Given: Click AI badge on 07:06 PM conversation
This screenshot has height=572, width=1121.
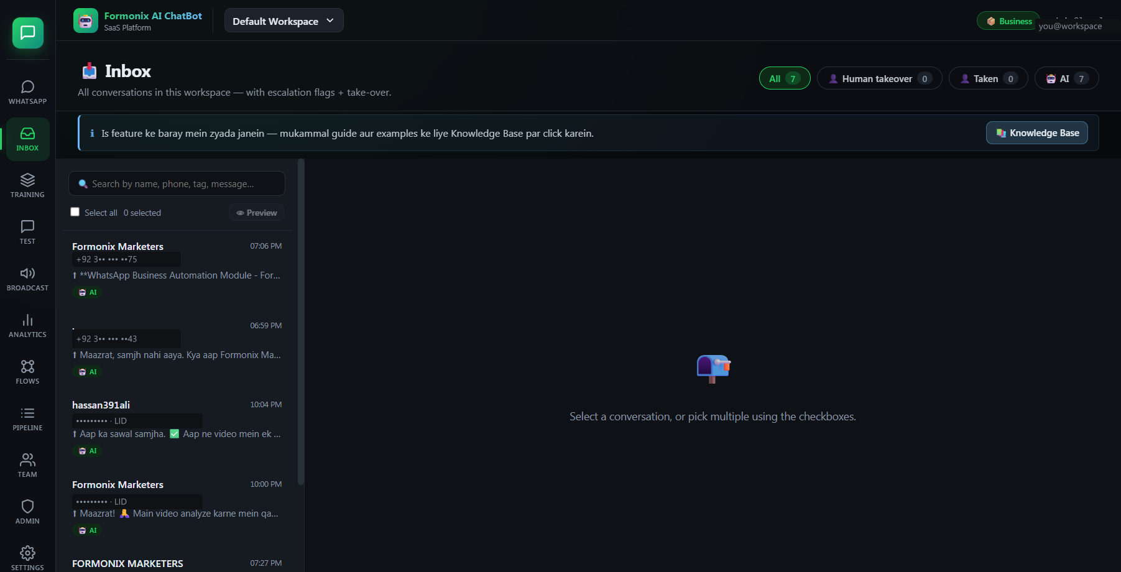Looking at the screenshot, I should click(x=88, y=292).
